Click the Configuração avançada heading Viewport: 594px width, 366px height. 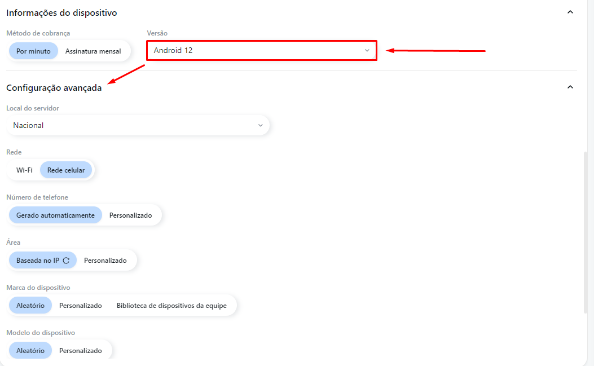pyautogui.click(x=54, y=88)
